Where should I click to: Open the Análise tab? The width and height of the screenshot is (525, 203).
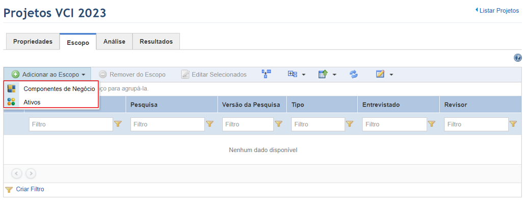(114, 41)
